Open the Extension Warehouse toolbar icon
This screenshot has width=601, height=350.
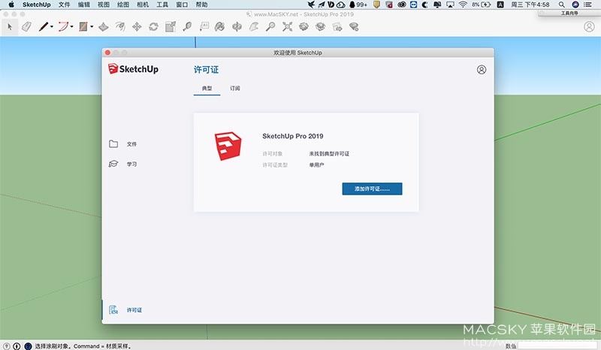point(321,27)
